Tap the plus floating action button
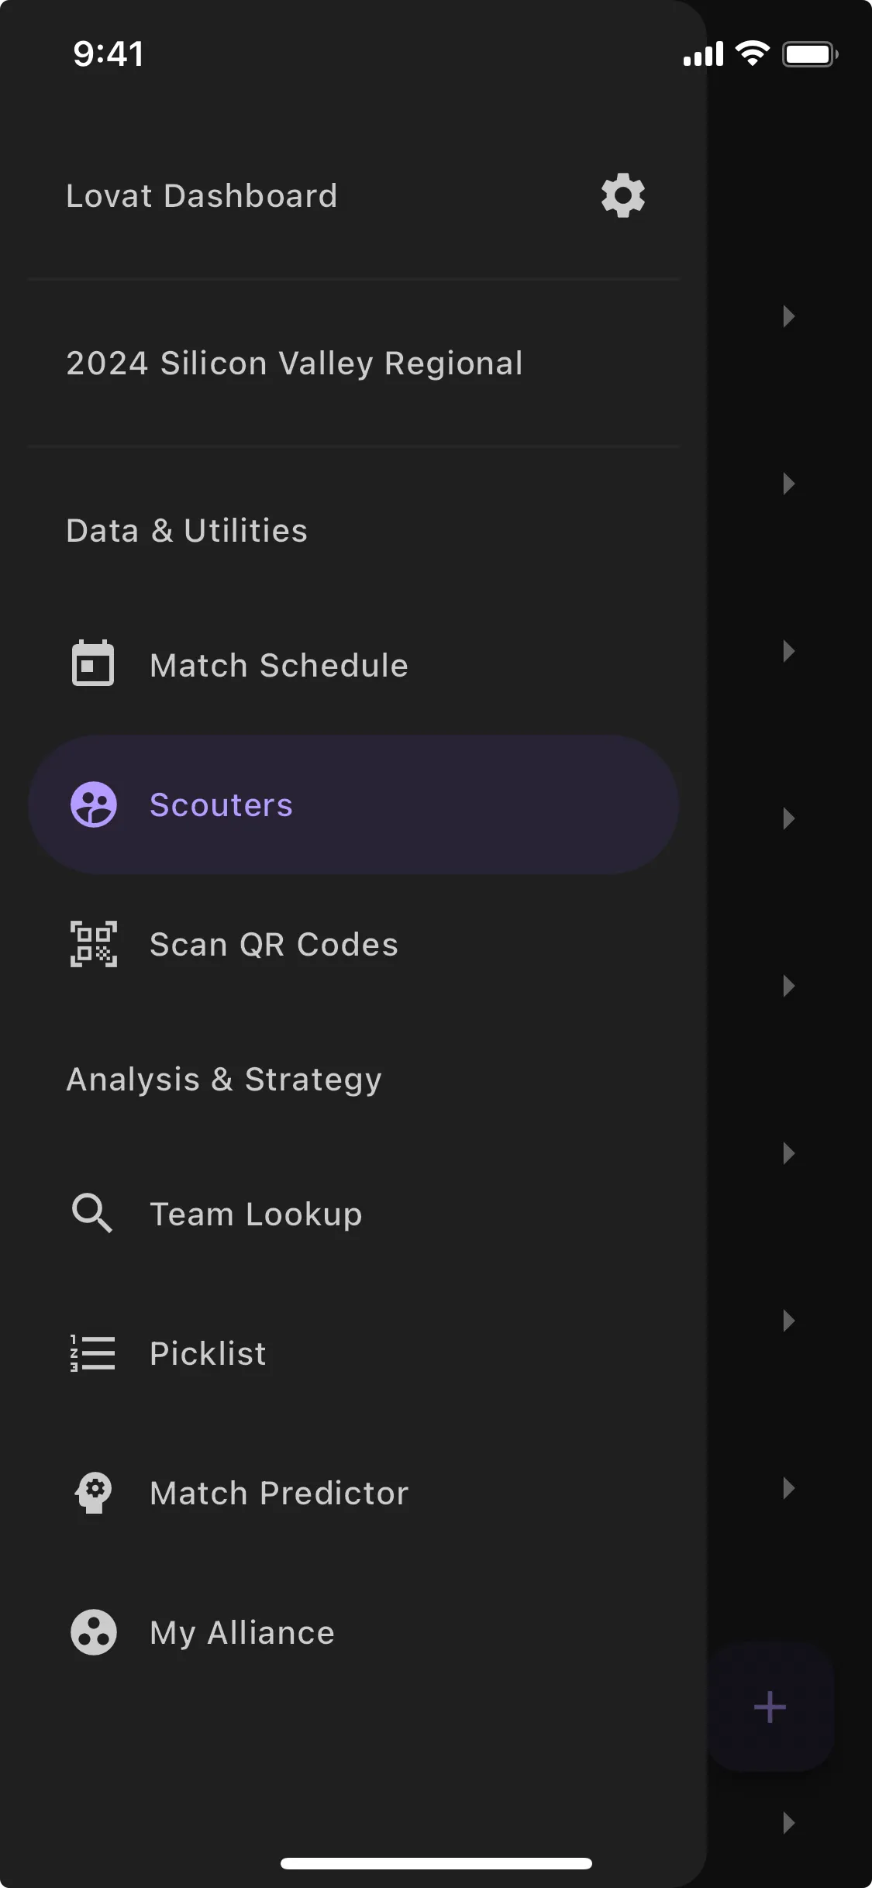 point(770,1707)
